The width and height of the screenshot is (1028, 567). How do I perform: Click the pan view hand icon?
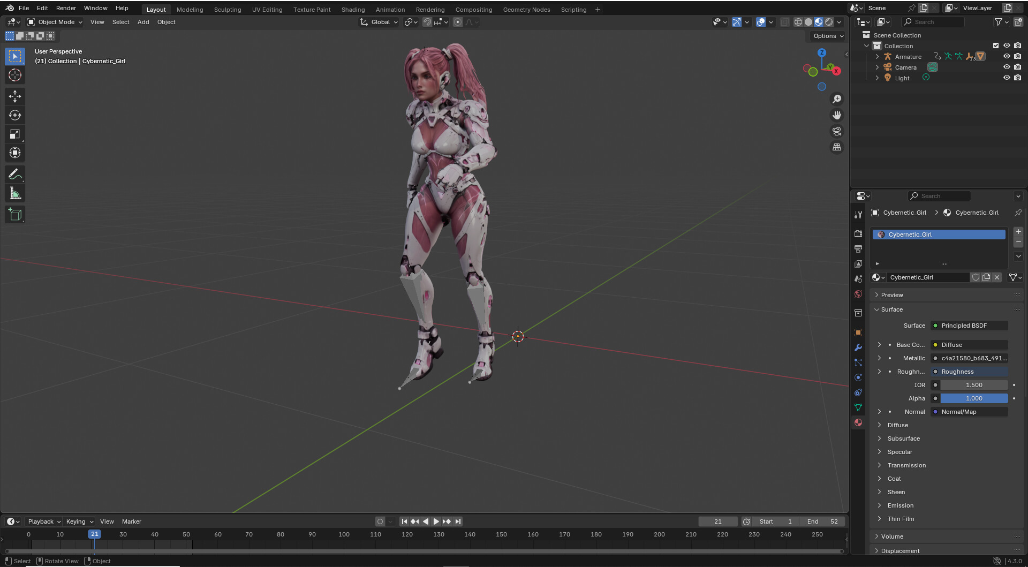pyautogui.click(x=837, y=115)
